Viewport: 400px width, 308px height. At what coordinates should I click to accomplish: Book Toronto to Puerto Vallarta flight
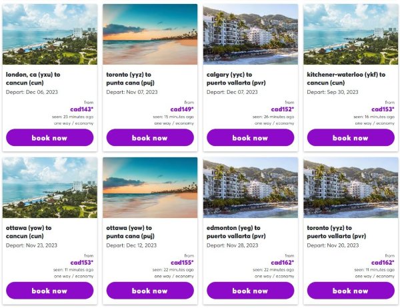(x=351, y=291)
